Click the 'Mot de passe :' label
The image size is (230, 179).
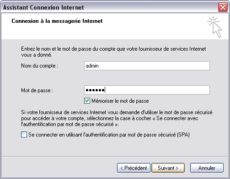37,90
